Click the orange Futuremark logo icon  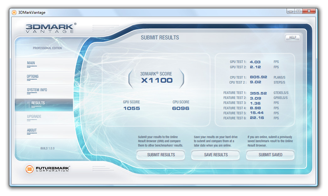pos(30,169)
